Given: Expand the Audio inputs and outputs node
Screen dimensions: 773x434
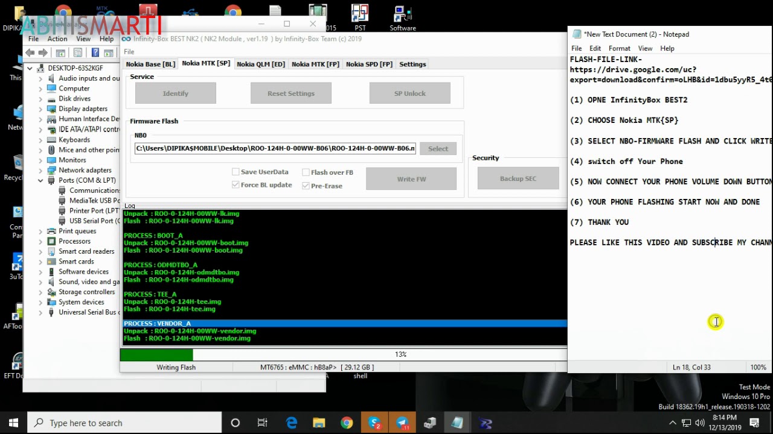Looking at the screenshot, I should pos(40,78).
